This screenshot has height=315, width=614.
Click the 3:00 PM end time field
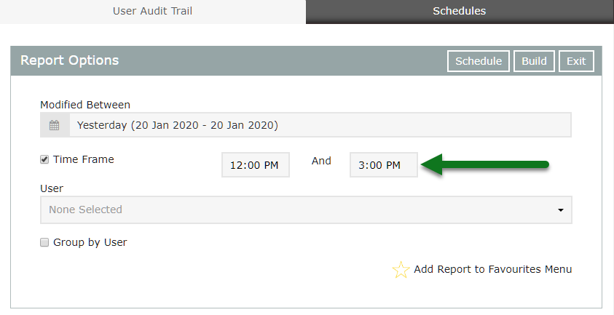pyautogui.click(x=383, y=165)
